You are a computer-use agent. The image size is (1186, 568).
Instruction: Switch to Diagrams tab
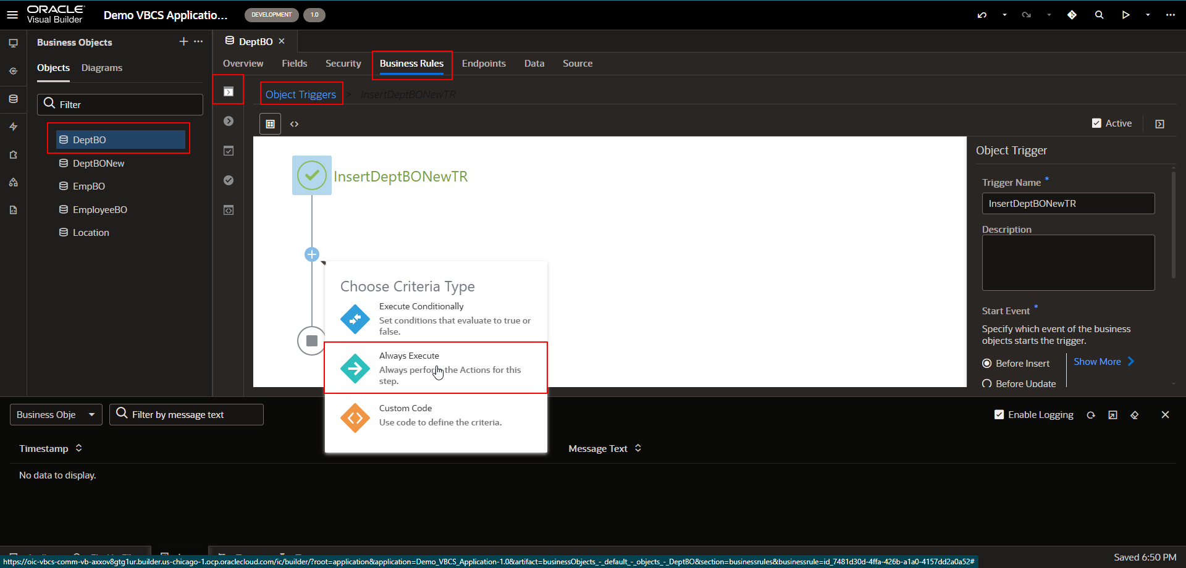[x=102, y=68]
